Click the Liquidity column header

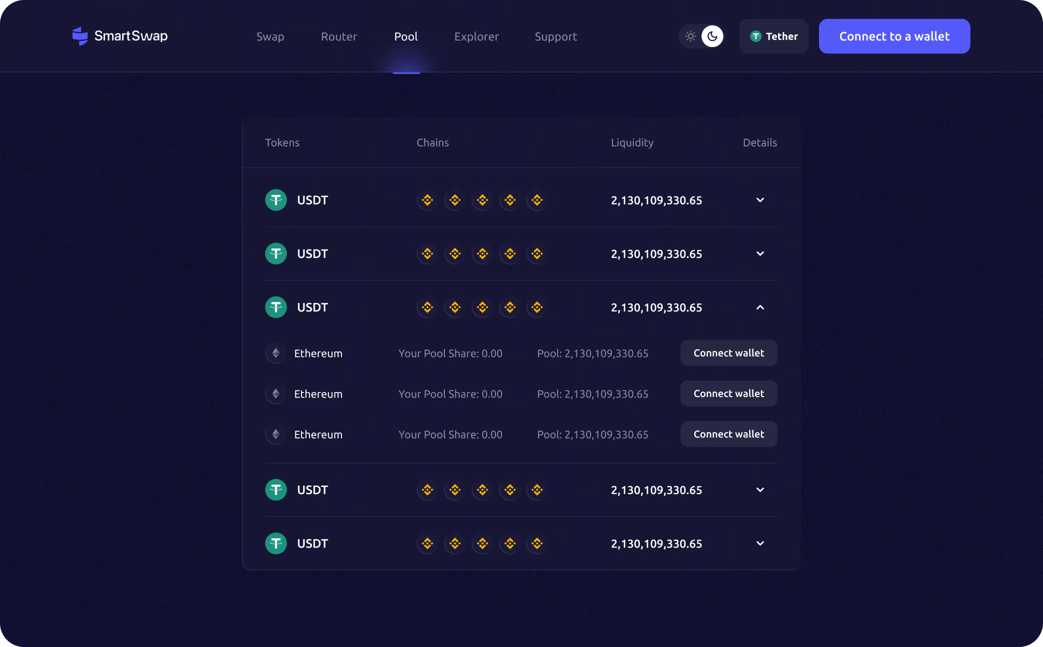(632, 142)
